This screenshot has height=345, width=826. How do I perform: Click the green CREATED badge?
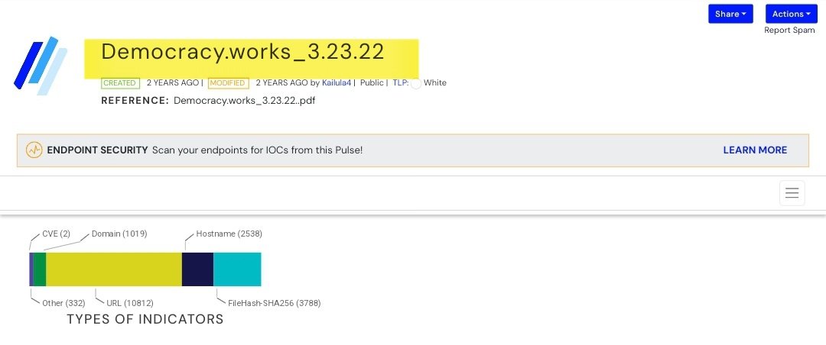click(119, 83)
